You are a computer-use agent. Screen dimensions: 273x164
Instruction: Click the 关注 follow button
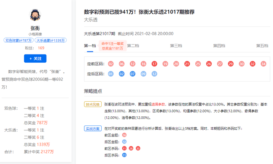35,59
